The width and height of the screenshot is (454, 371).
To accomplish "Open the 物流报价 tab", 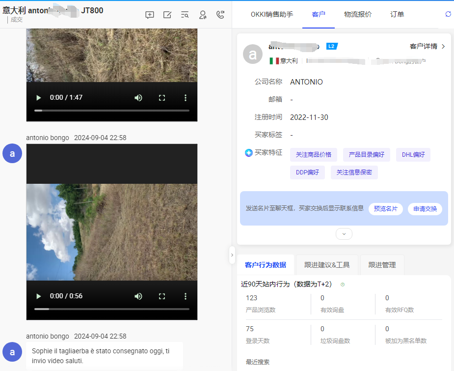I will pyautogui.click(x=358, y=14).
